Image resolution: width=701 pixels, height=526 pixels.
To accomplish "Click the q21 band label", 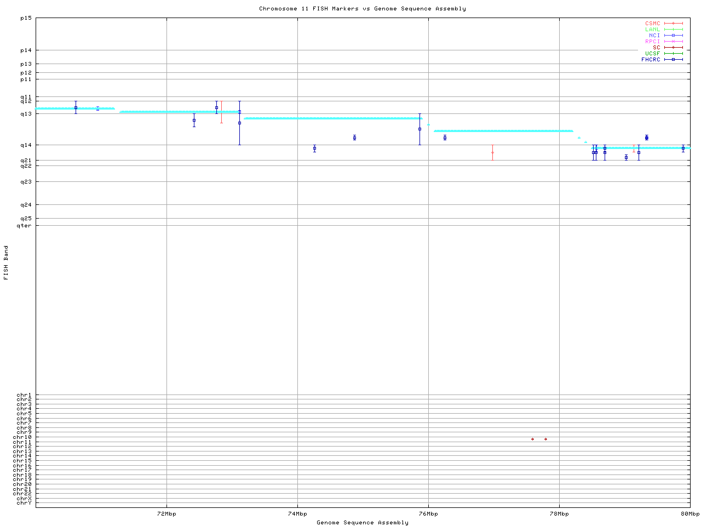I will [26, 161].
